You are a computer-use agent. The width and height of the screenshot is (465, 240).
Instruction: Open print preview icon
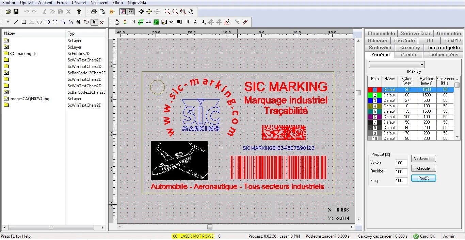[102, 12]
